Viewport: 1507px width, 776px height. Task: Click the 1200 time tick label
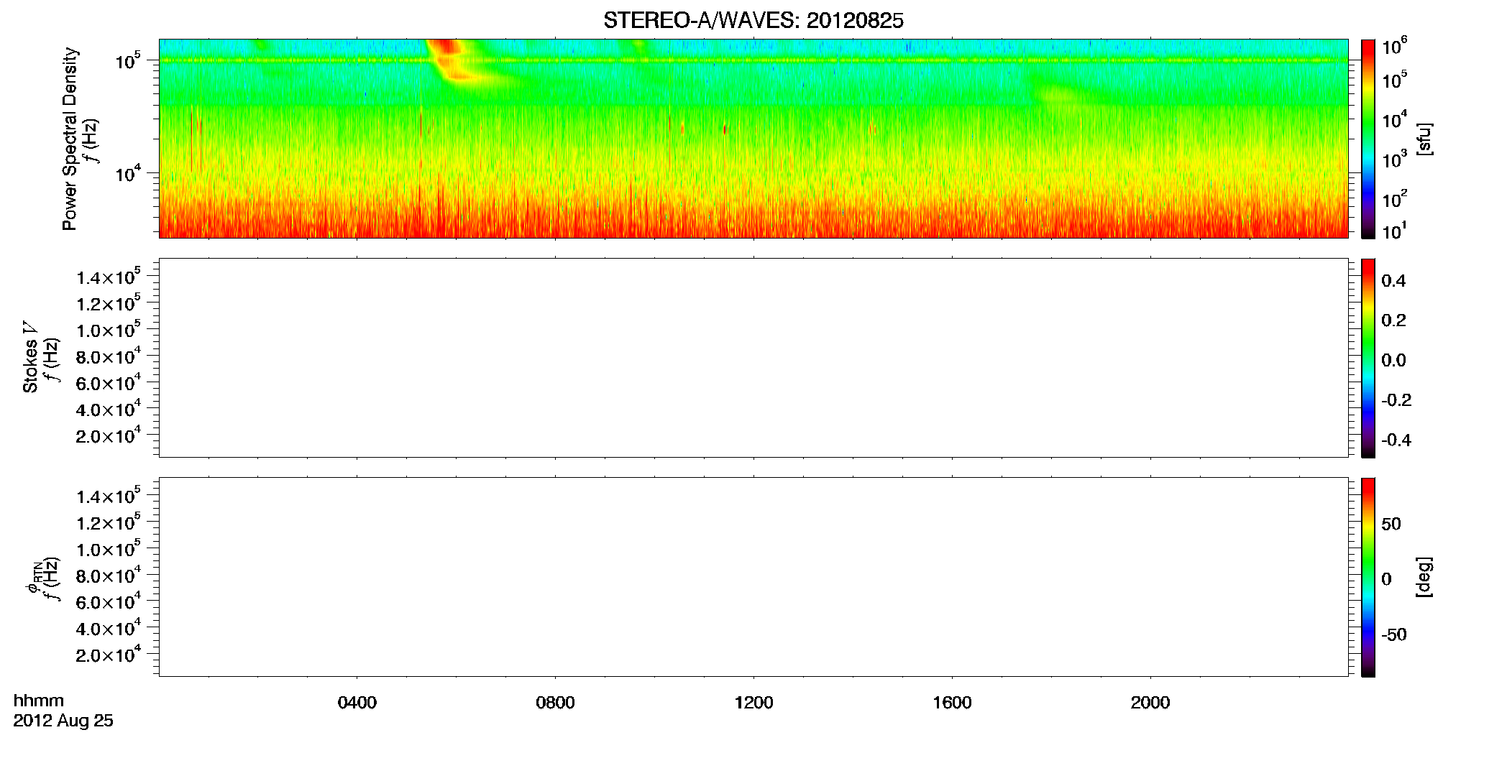(753, 703)
